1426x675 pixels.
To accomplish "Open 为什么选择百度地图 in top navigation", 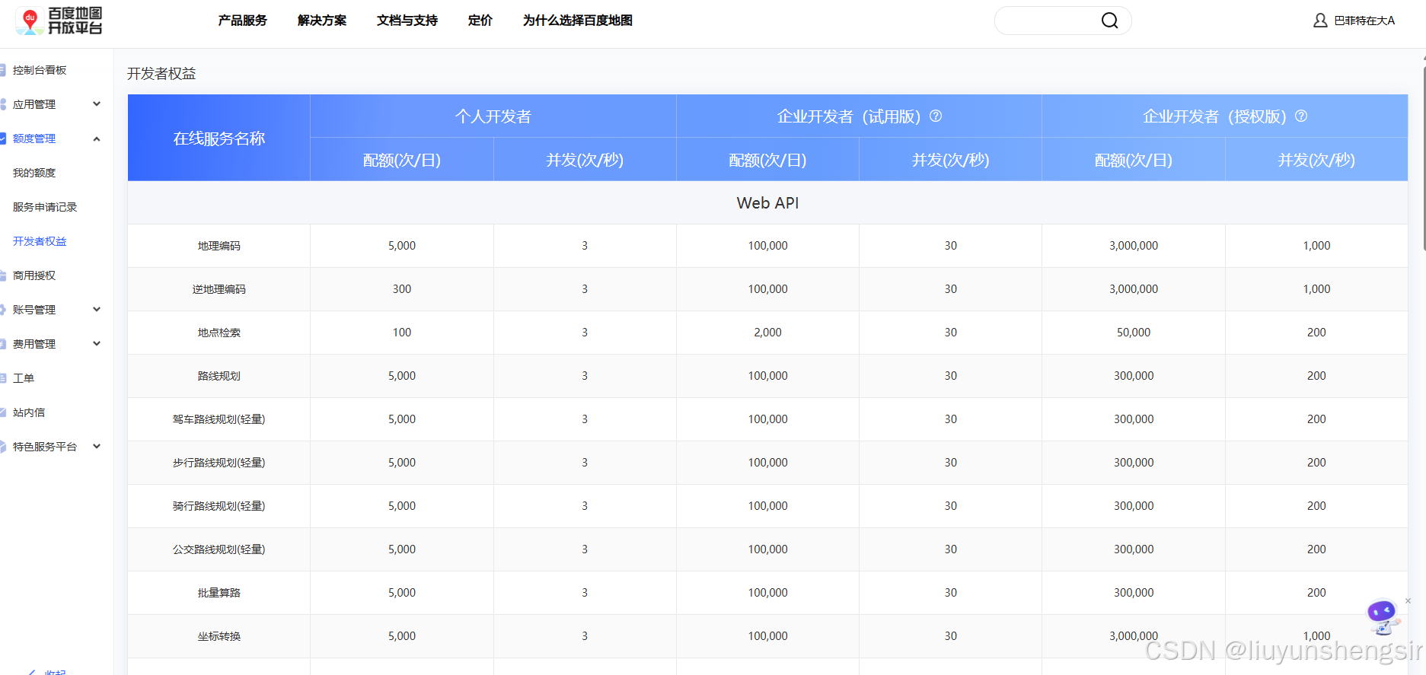I will pos(578,21).
